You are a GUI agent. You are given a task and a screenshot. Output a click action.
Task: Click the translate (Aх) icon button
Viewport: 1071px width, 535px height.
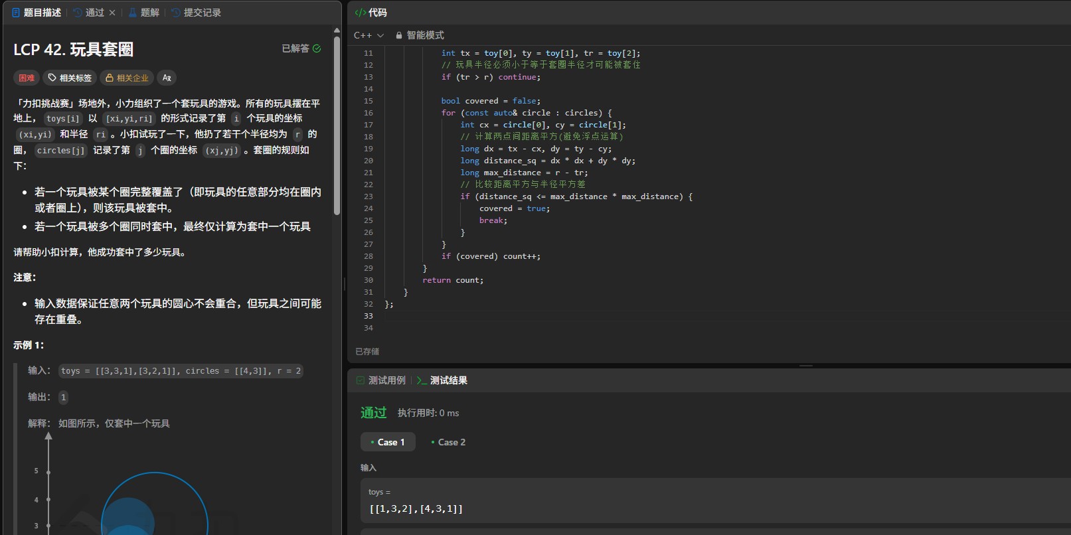pyautogui.click(x=167, y=78)
